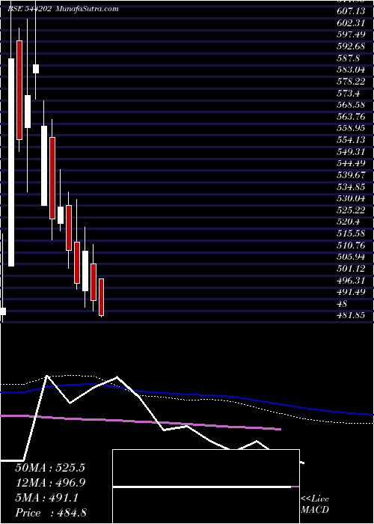Screen dimensions: 374x524
Task: Click the 'BSE 544202 MunafaSutra.com' chart title
Action: (63, 9)
